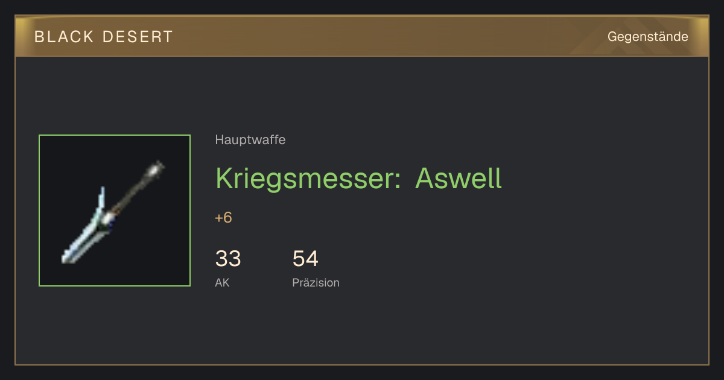Select the Hauptwaffe category label

pyautogui.click(x=250, y=140)
